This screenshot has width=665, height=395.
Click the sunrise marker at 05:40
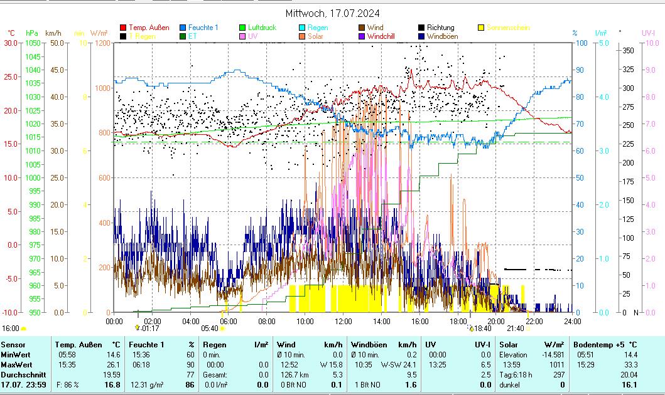(x=222, y=328)
